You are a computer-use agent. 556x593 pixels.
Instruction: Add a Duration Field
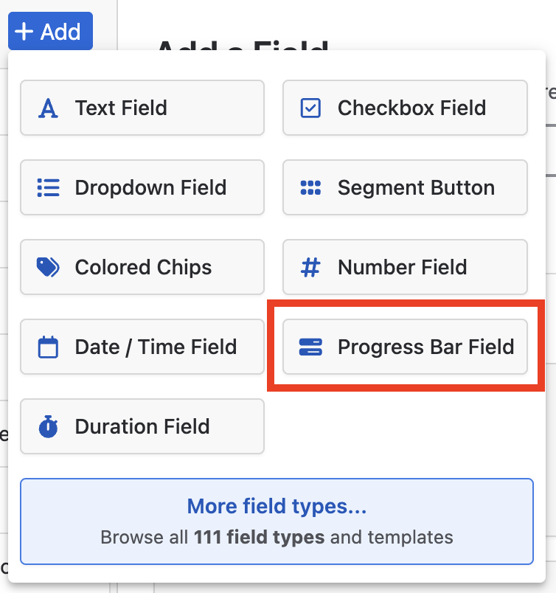(142, 426)
